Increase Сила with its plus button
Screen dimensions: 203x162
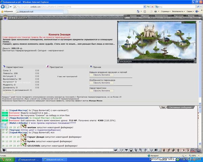coord(38,71)
